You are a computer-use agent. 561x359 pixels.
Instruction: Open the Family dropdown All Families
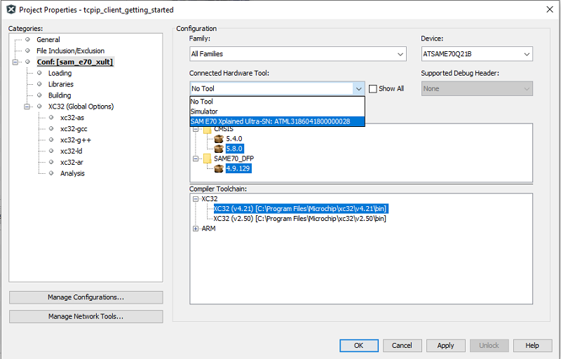pos(297,54)
